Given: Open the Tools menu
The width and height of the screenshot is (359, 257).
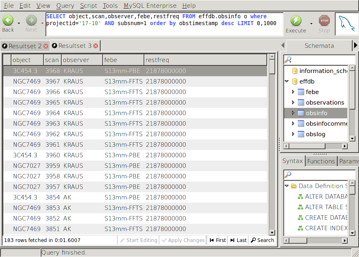Looking at the screenshot, I should pos(110,6).
